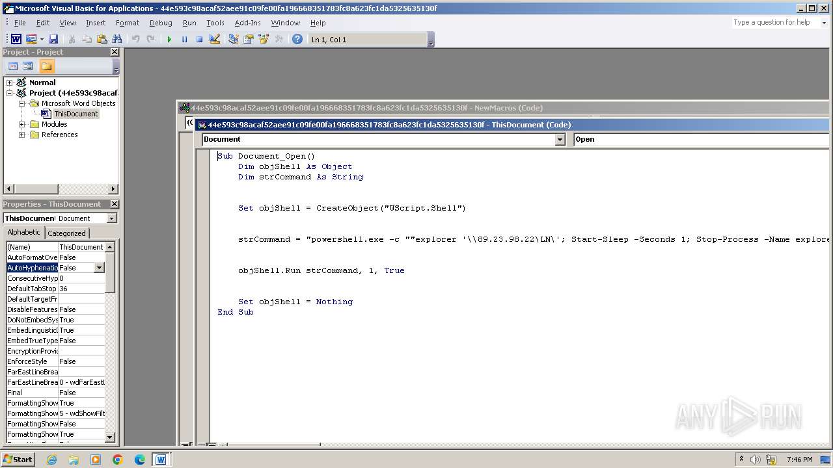
Task: Open the Insert menu
Action: pos(96,23)
